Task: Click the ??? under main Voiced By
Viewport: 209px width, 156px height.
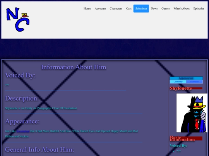Action: [7, 85]
